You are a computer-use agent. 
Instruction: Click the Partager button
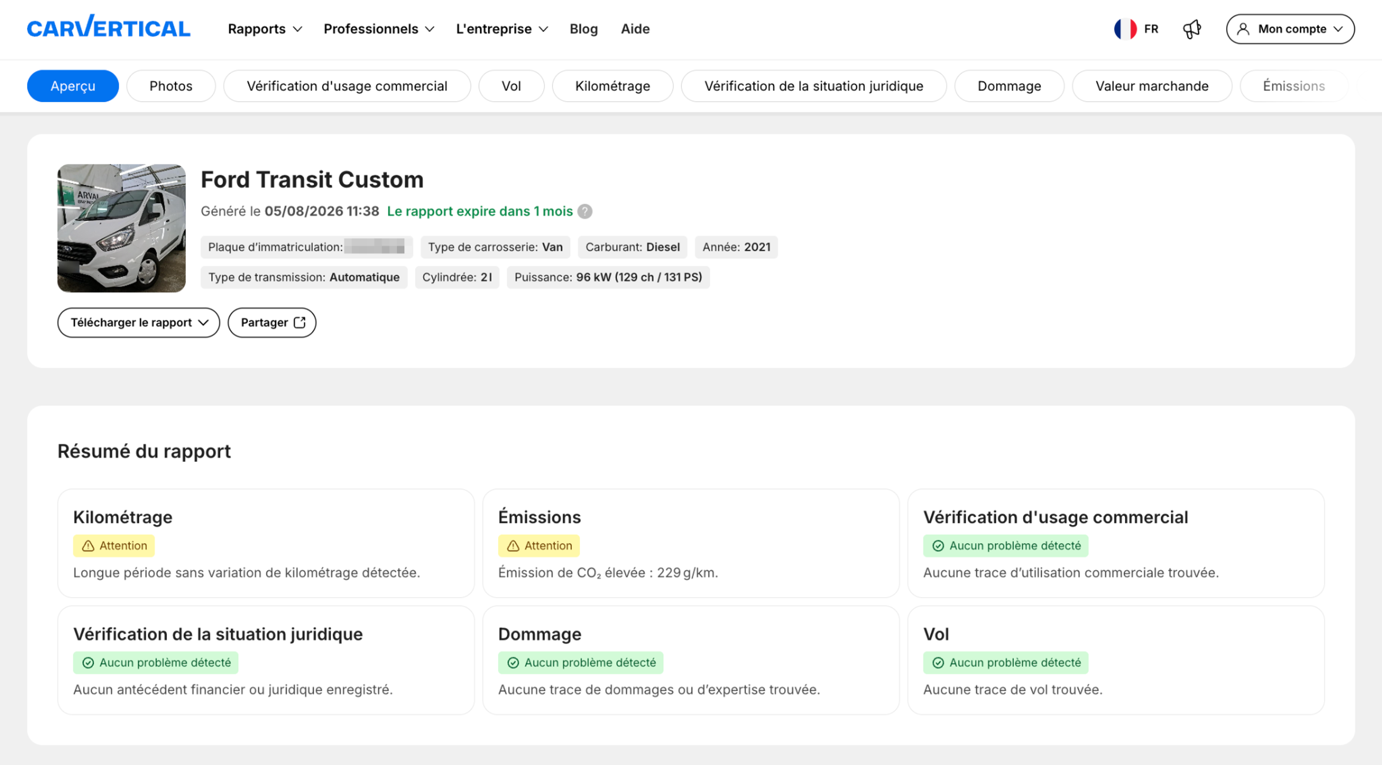272,322
